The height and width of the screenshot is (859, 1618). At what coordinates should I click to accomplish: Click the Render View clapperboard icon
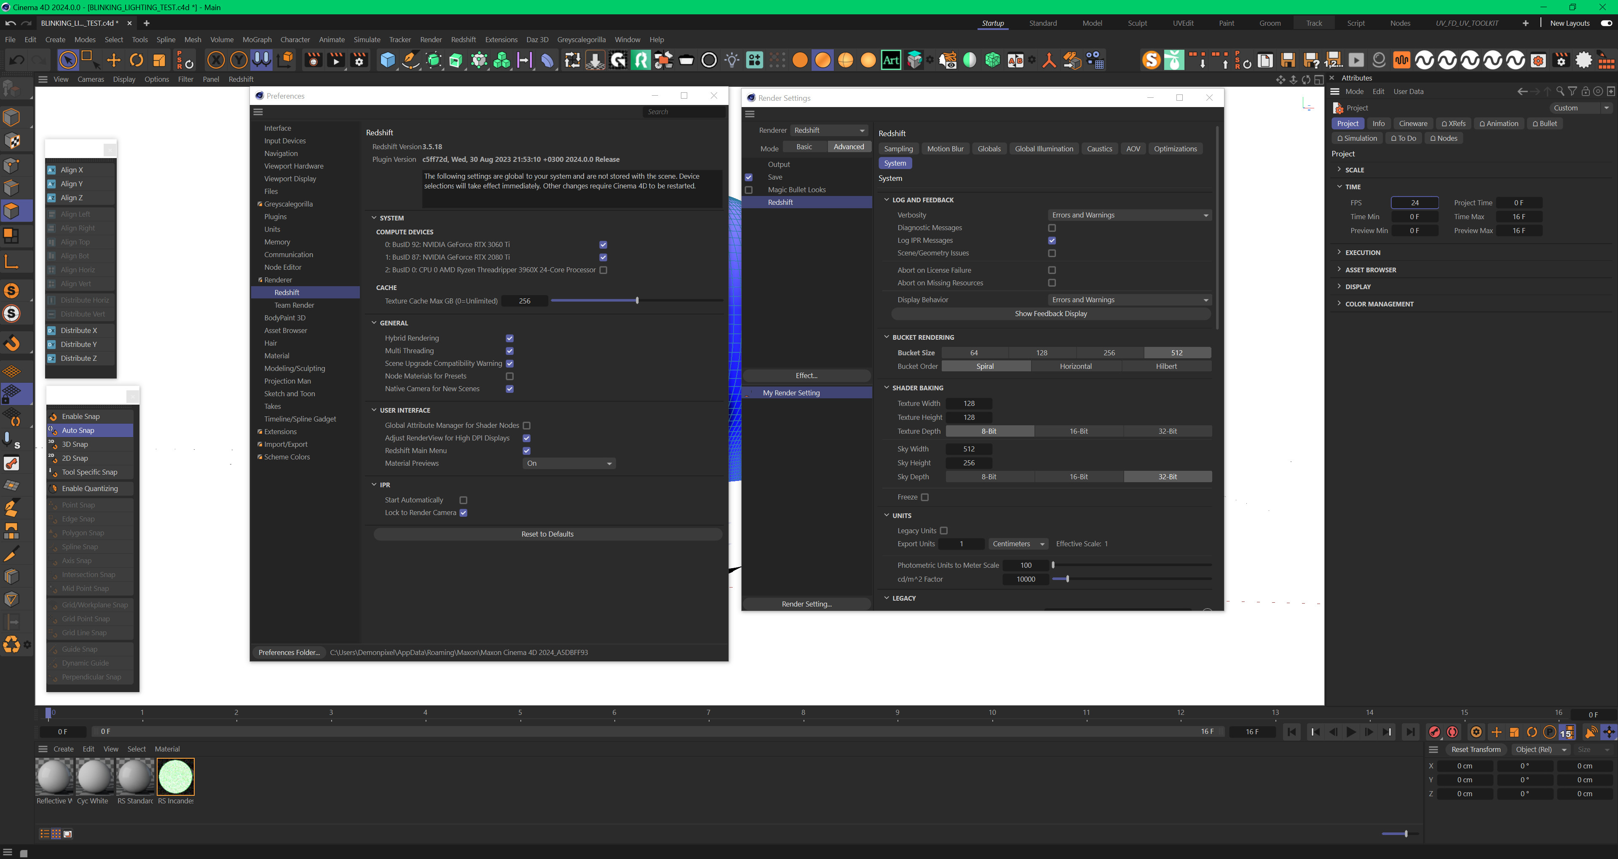[x=313, y=60]
